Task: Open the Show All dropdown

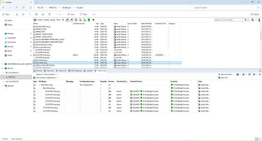Action: (x=223, y=78)
